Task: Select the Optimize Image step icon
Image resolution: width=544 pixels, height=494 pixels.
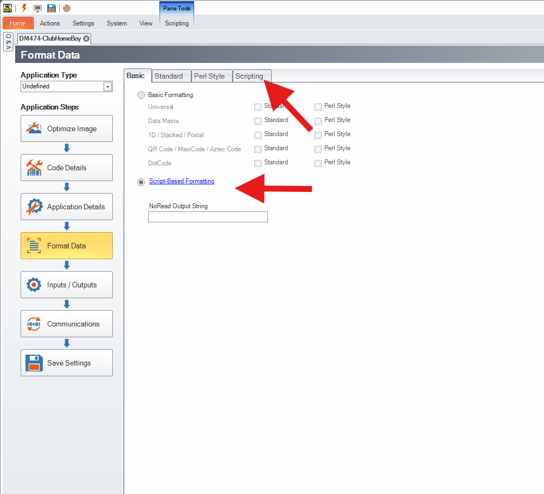Action: tap(34, 128)
